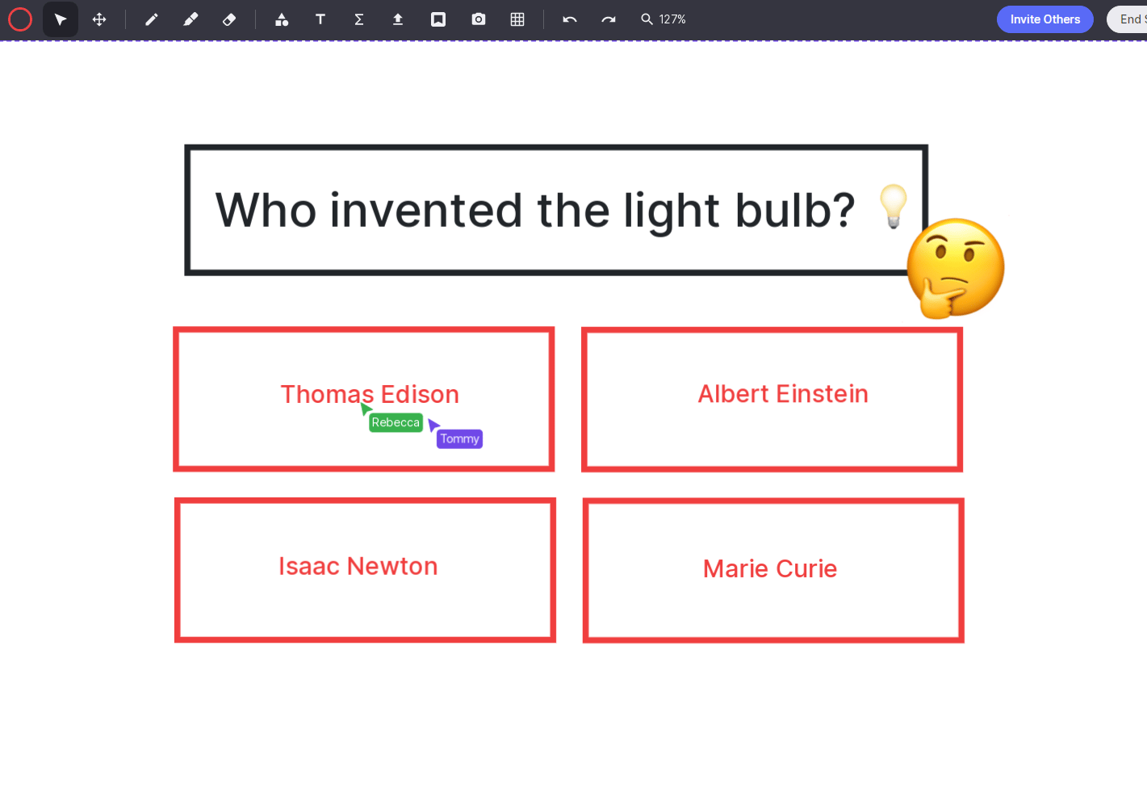Select the Thomas Edison answer box
This screenshot has height=801, width=1147.
[364, 399]
